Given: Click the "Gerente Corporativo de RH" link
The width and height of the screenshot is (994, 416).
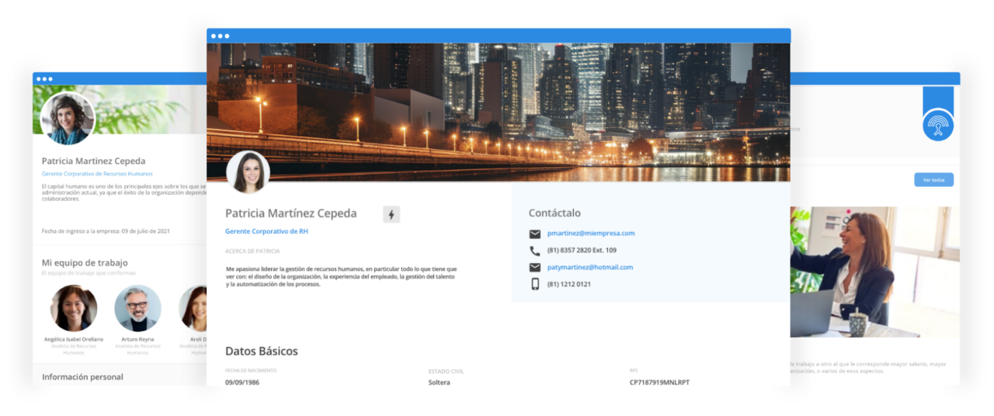Looking at the screenshot, I should point(266,231).
